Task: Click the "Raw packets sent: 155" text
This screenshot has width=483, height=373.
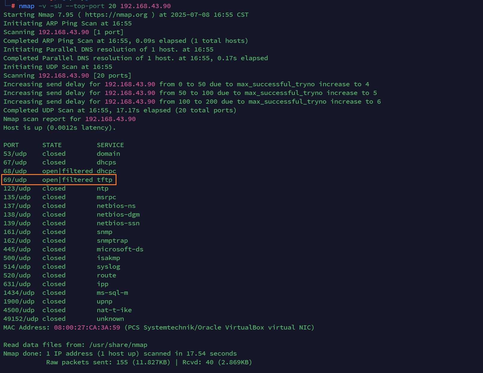Action: 87,362
